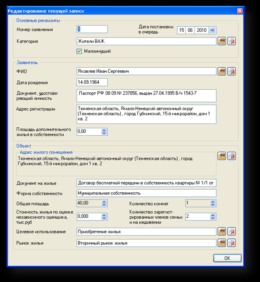The image size is (260, 282).
Task: Click the Малоимущий label text
Action: click(97, 51)
